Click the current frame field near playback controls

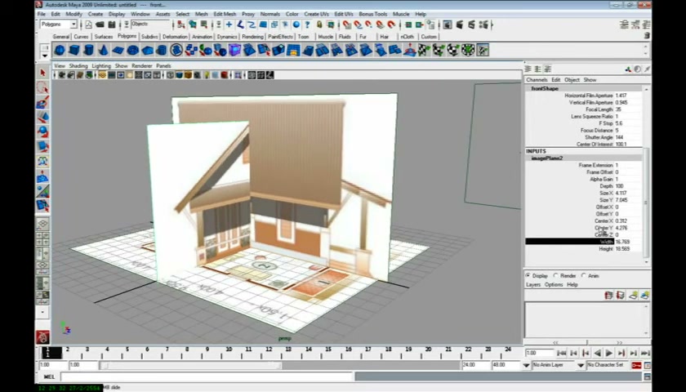click(540, 353)
